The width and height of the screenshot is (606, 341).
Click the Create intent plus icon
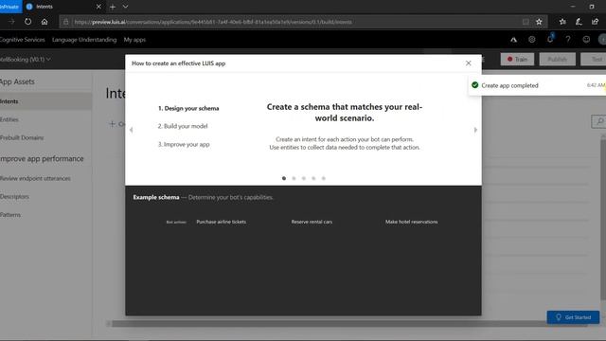tap(112, 124)
